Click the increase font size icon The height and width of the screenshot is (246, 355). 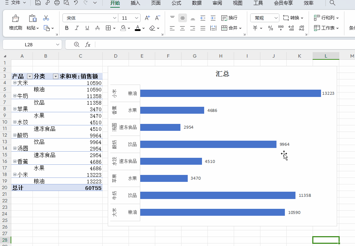147,18
